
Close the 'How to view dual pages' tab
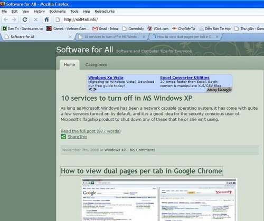[x=217, y=37]
